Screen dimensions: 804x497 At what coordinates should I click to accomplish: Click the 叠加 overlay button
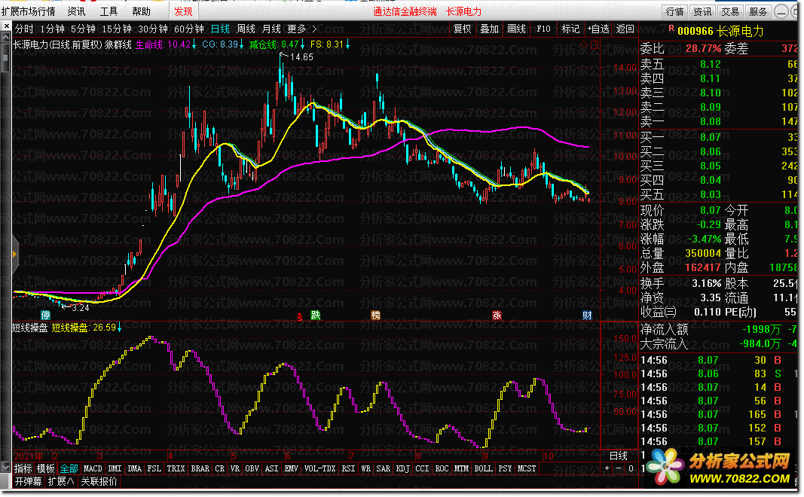(x=489, y=29)
